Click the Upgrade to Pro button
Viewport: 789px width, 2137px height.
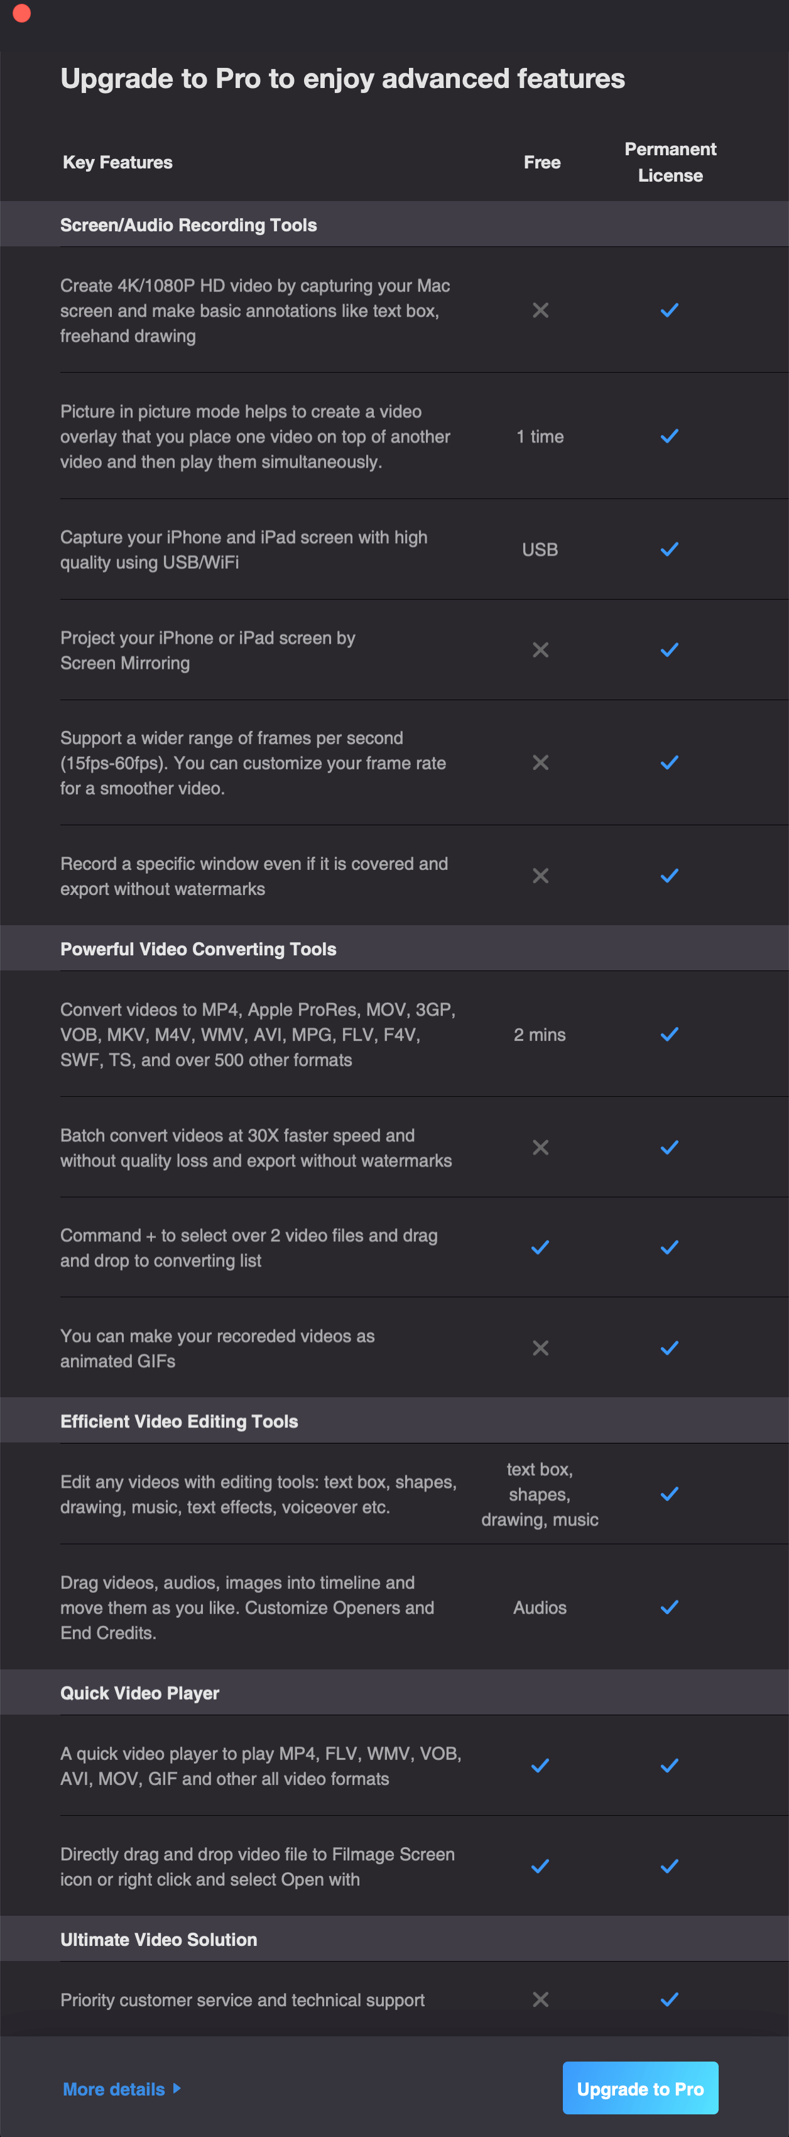tap(640, 2087)
